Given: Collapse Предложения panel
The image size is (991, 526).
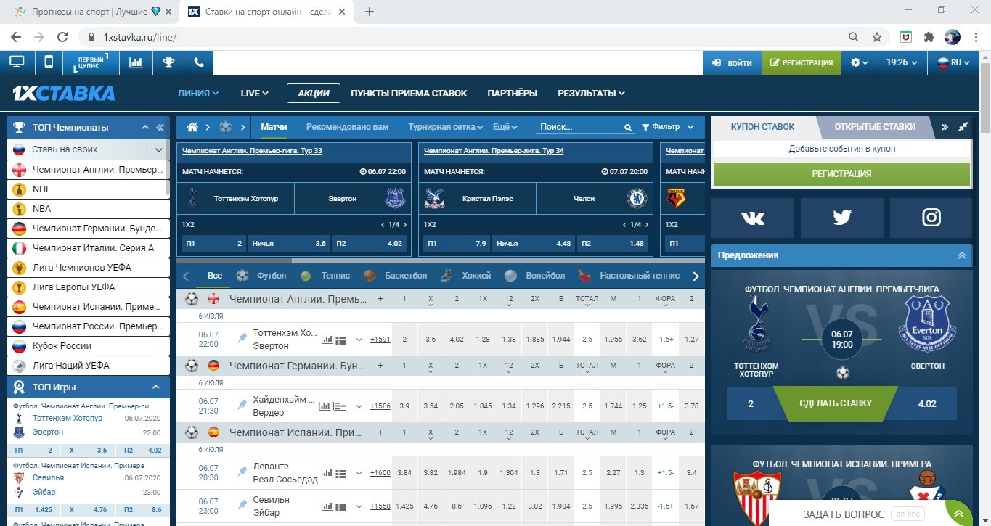Looking at the screenshot, I should 962,255.
